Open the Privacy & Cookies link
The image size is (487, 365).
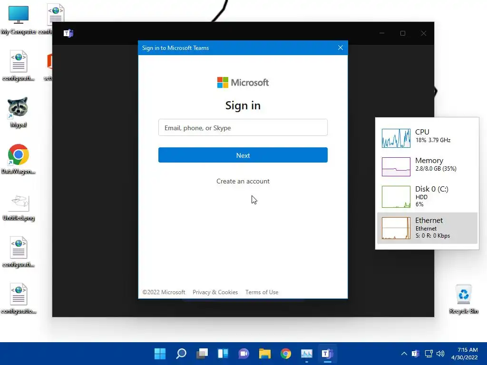(215, 292)
